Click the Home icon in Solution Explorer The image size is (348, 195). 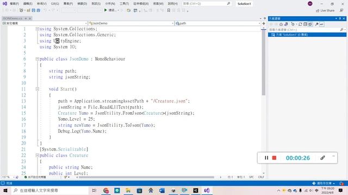pos(281,24)
